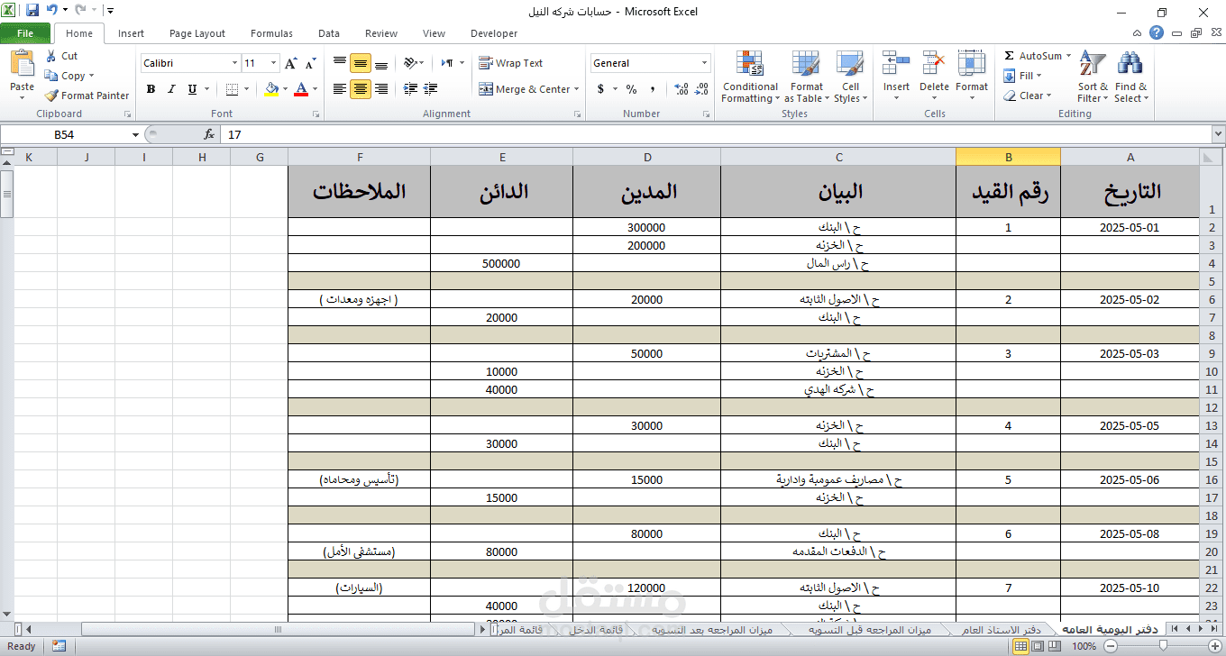Open the دفتر الاستاذ العام sheet tab
The image size is (1226, 656).
[1001, 629]
